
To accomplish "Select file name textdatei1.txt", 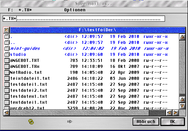I will 29,102.
